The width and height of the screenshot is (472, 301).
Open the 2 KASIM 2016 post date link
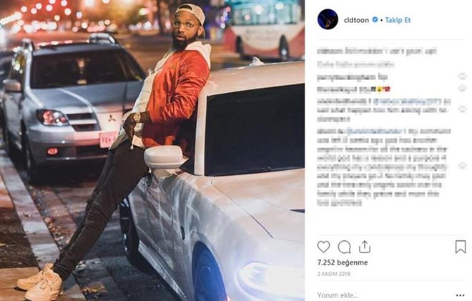[333, 274]
